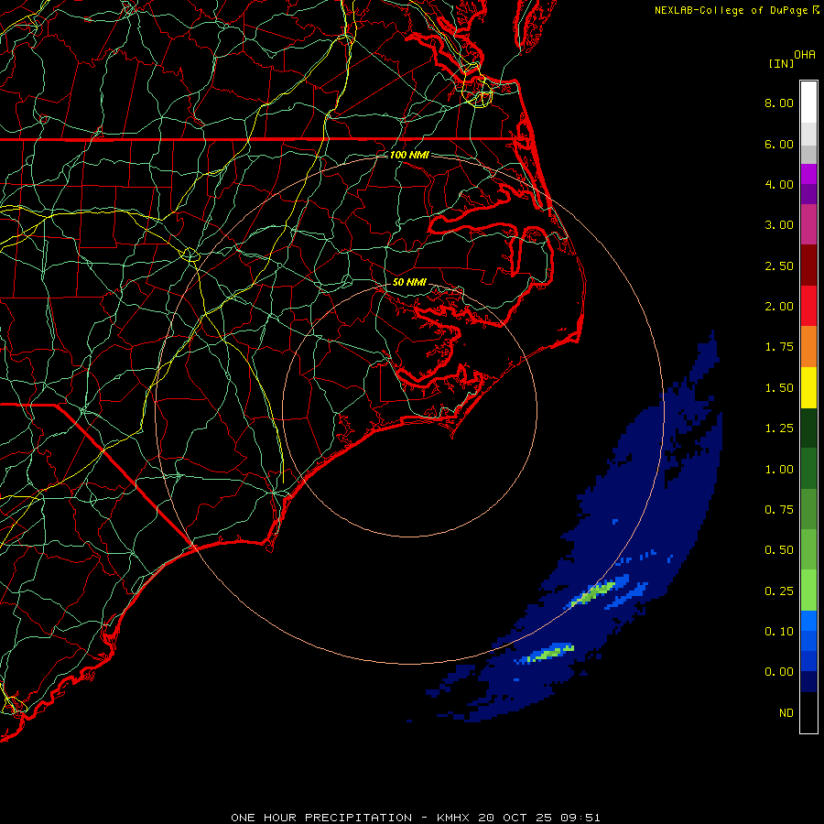Click the red legend color block
Viewport: 824px width, 824px height.
(808, 306)
